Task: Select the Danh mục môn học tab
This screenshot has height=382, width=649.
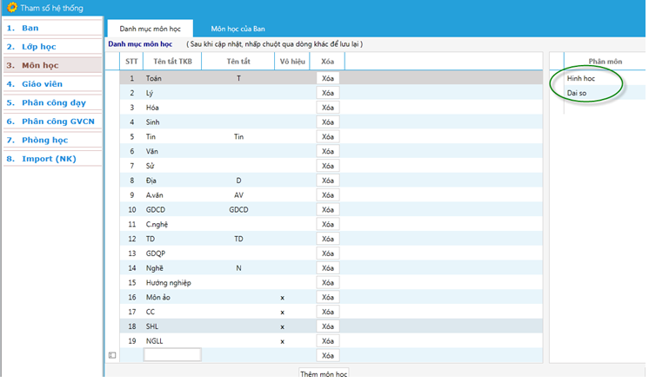Action: tap(149, 29)
